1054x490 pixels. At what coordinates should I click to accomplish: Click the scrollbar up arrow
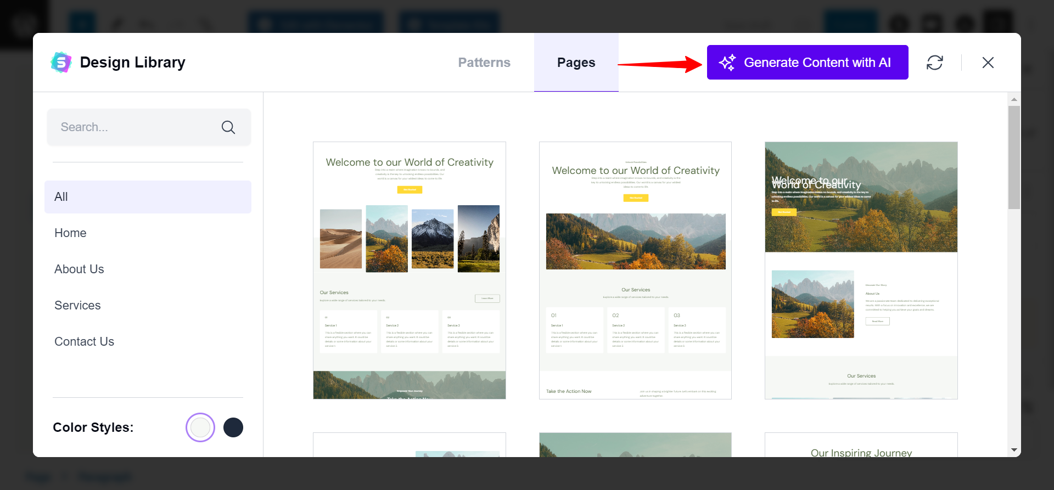[1014, 100]
